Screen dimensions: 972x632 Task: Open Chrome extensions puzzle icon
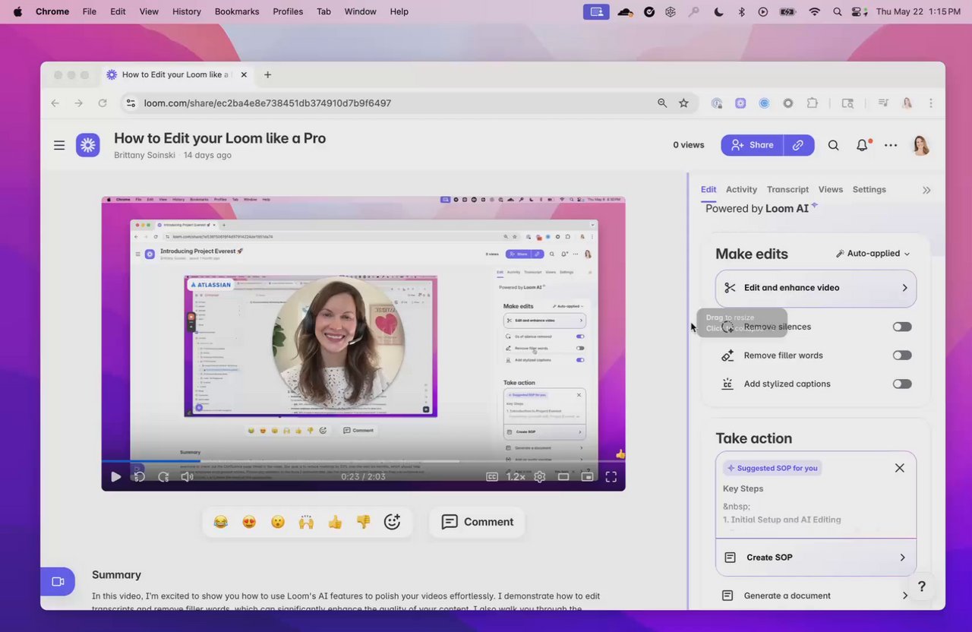coord(813,103)
